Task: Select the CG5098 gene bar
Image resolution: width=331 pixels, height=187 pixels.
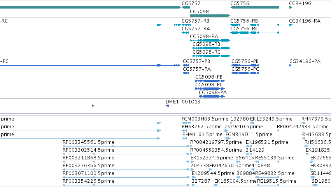Action: [x=210, y=16]
